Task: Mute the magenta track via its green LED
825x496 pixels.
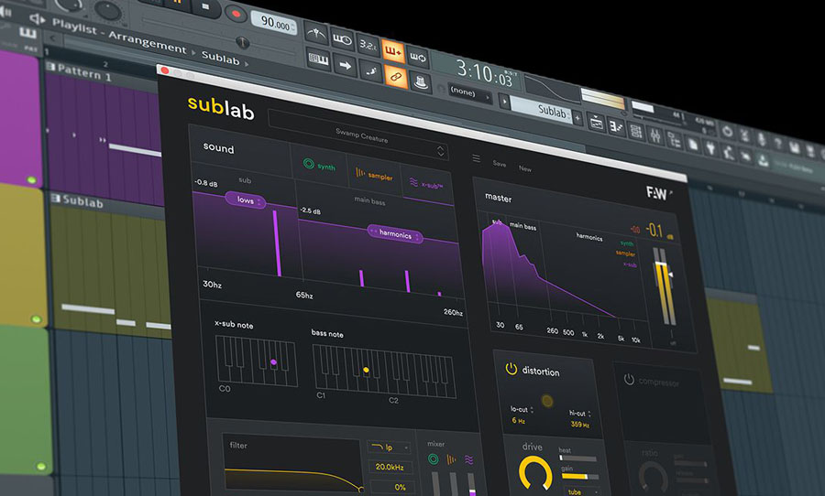Action: pyautogui.click(x=31, y=180)
